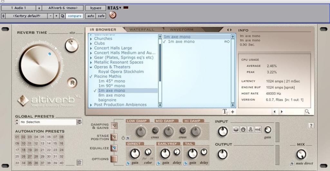Select Royal Opera Stockholm impulse response
This screenshot has height=171, width=330.
(121, 72)
